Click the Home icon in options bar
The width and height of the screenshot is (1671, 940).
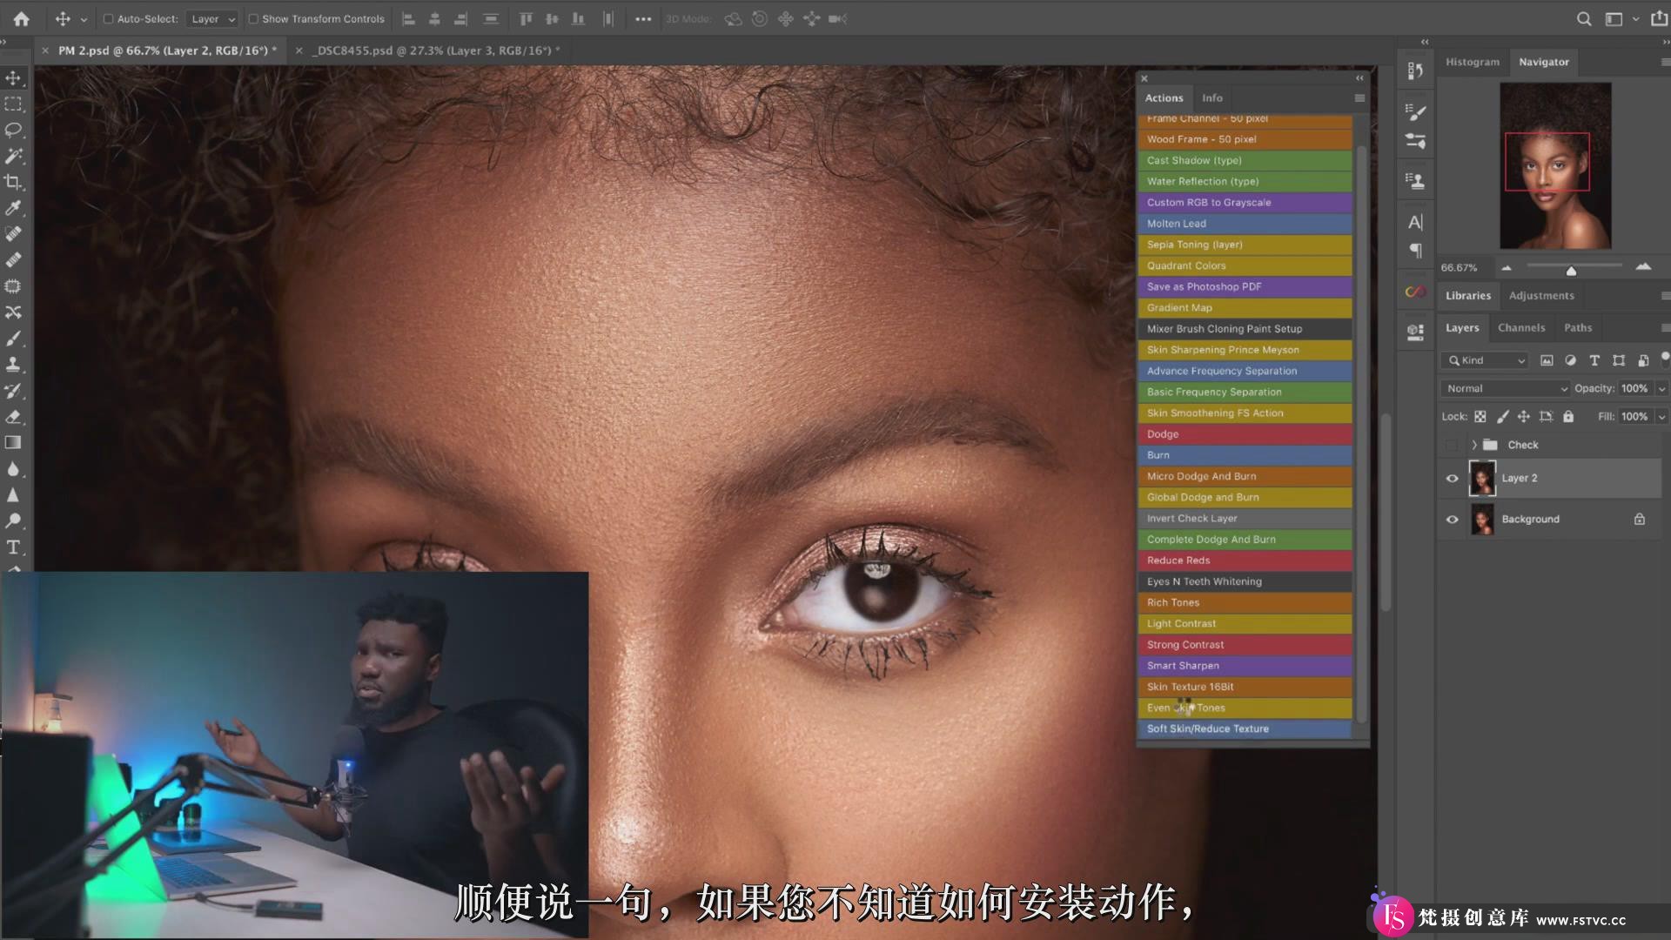pyautogui.click(x=21, y=18)
